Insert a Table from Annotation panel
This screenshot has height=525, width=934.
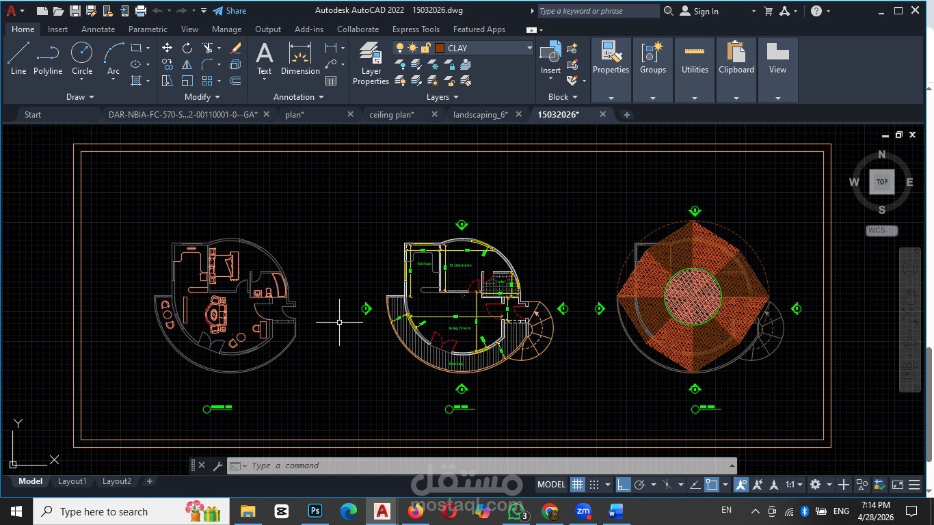331,81
